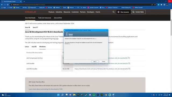Open the Industries menu
This screenshot has width=172, height=97.
[x=59, y=12]
